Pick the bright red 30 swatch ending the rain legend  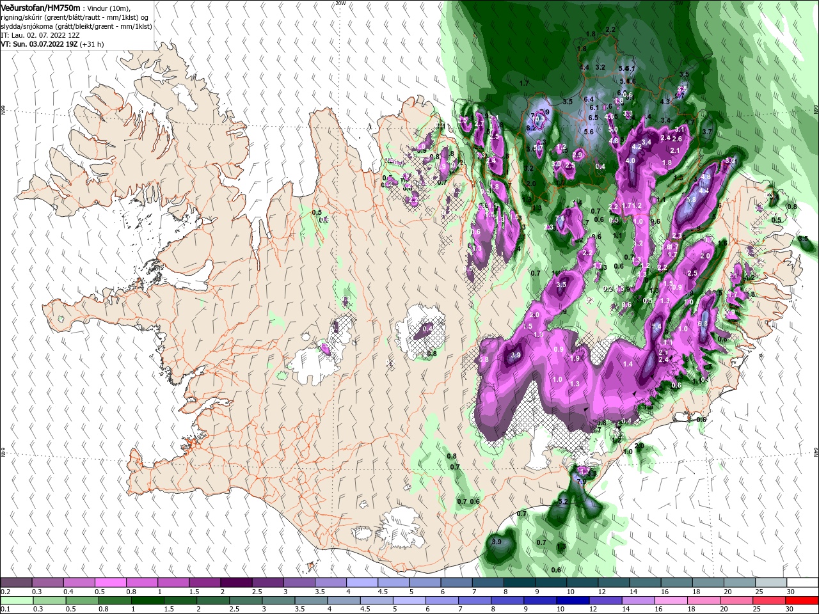(801, 600)
